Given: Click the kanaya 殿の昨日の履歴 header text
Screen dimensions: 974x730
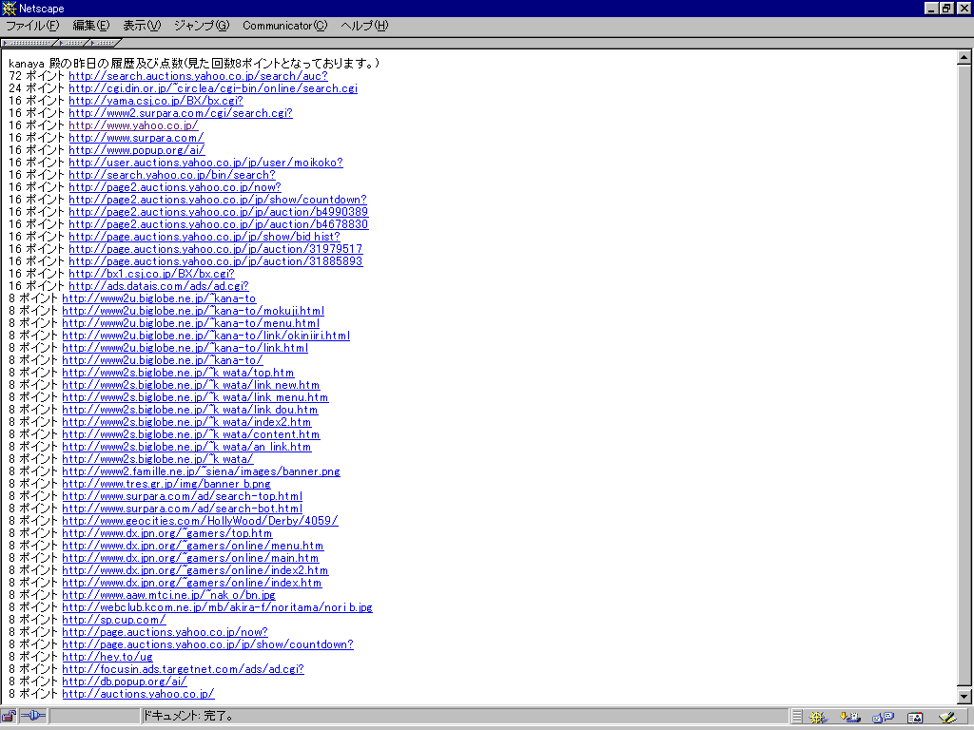Looking at the screenshot, I should [194, 64].
